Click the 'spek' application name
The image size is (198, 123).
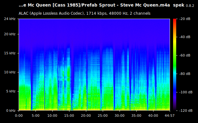click(x=179, y=5)
